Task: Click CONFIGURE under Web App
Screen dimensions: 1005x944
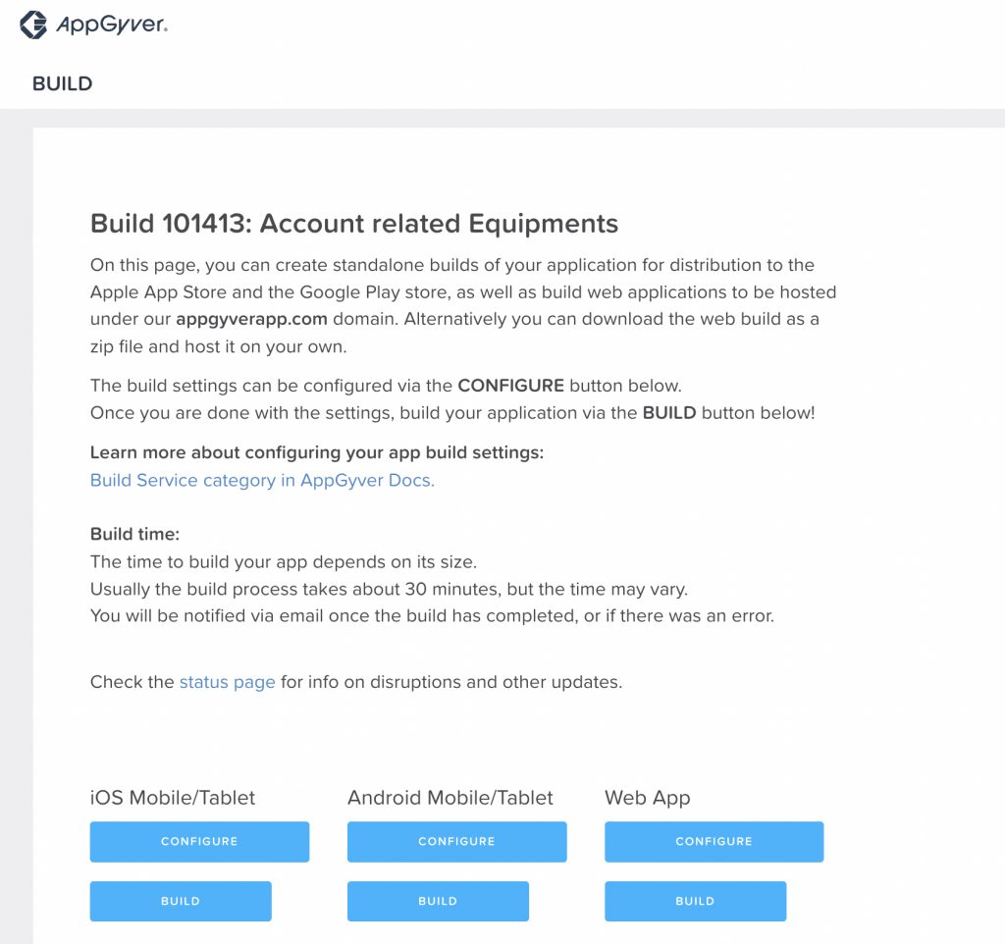Action: click(714, 842)
